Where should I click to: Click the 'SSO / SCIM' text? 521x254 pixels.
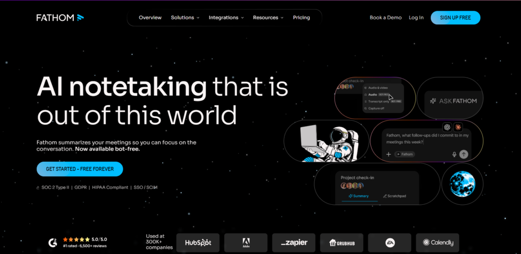146,188
